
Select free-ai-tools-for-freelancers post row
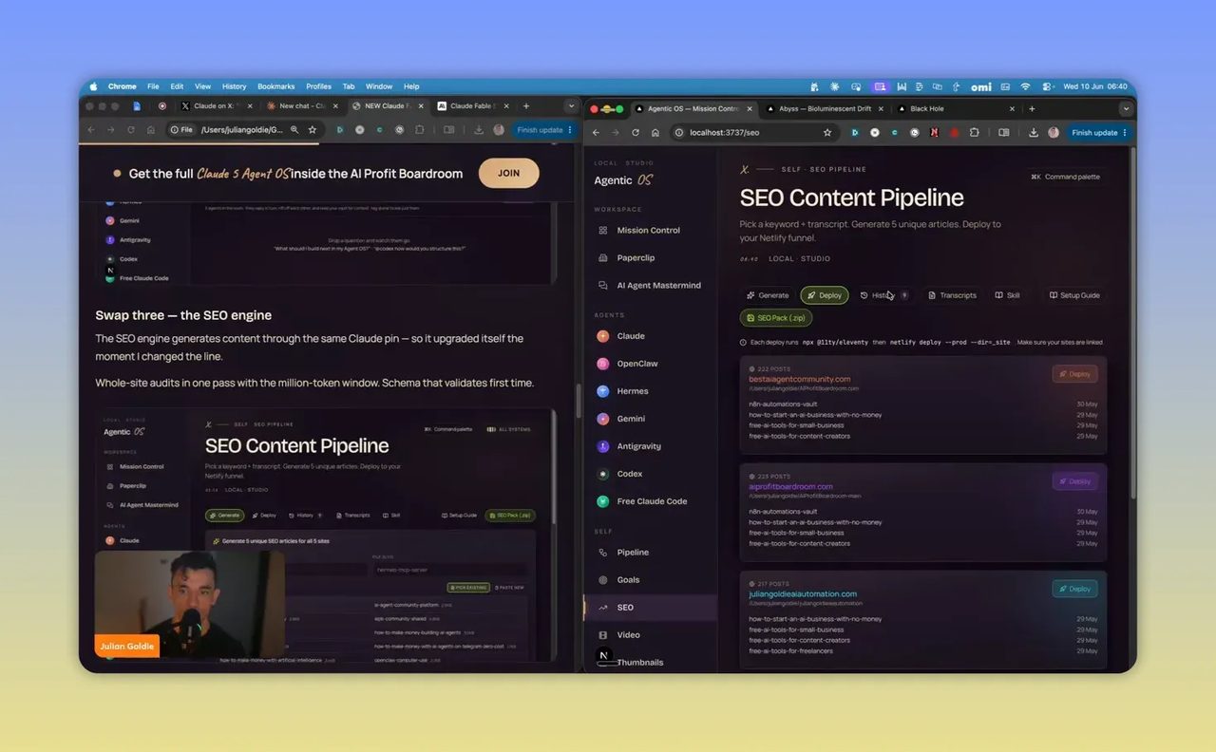pos(922,651)
